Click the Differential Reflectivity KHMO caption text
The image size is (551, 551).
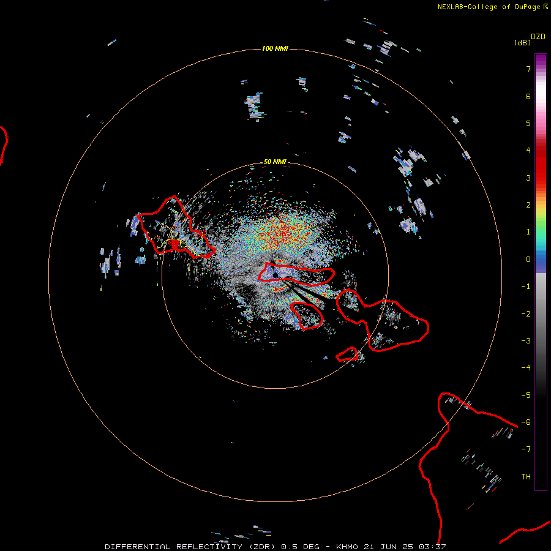click(x=275, y=547)
